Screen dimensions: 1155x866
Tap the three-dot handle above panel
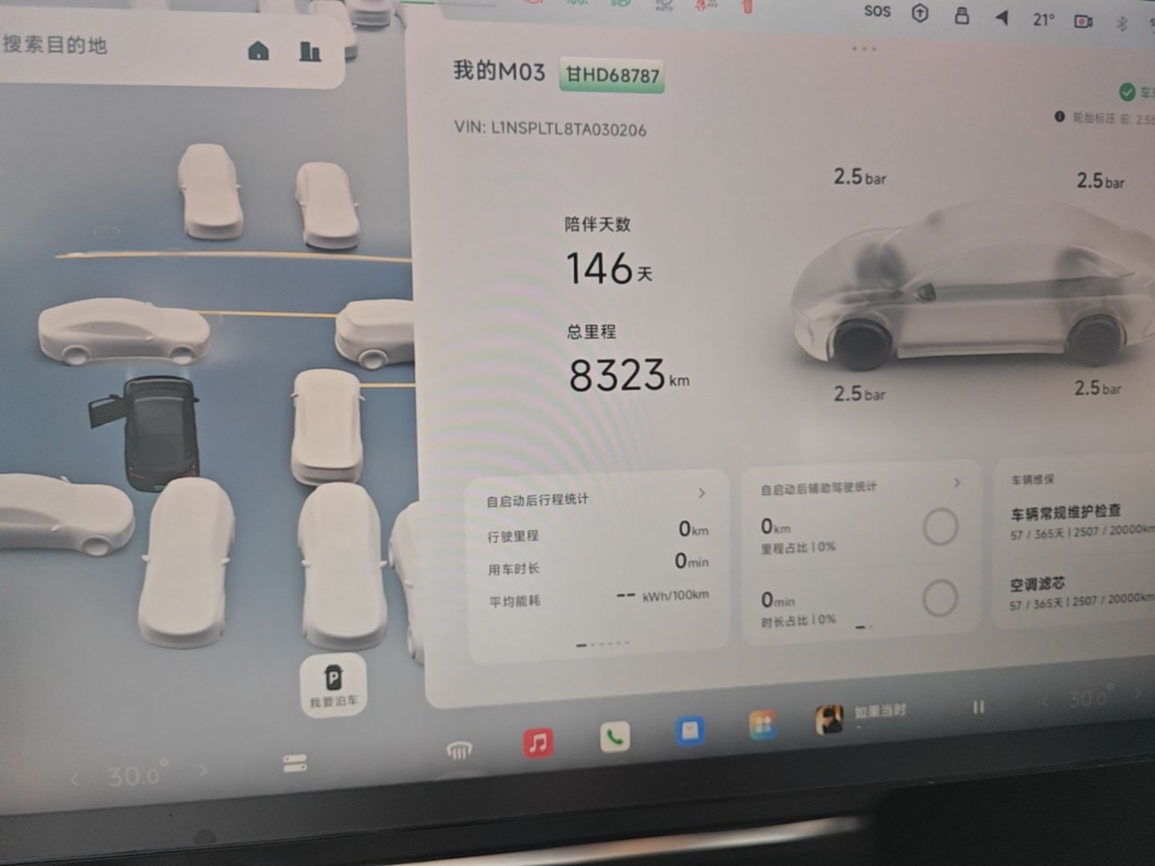[x=864, y=50]
